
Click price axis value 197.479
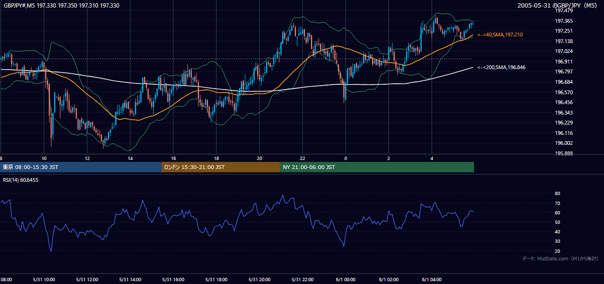coord(563,10)
